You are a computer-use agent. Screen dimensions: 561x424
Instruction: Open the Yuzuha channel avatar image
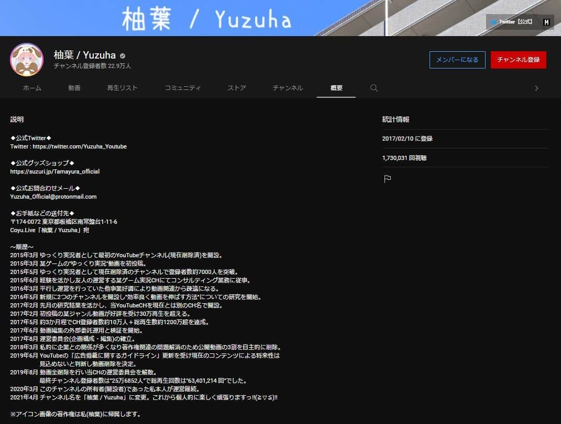[27, 60]
